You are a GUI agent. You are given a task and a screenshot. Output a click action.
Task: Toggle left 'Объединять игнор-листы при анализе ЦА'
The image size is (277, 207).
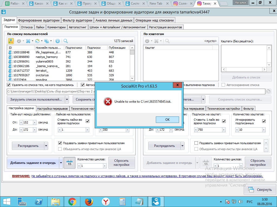coord(60,149)
